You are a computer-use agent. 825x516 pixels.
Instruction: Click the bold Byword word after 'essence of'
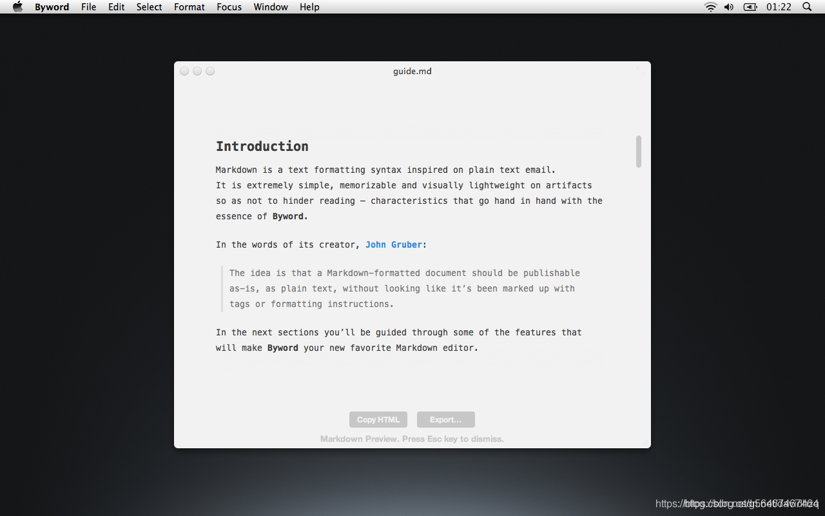coord(290,216)
